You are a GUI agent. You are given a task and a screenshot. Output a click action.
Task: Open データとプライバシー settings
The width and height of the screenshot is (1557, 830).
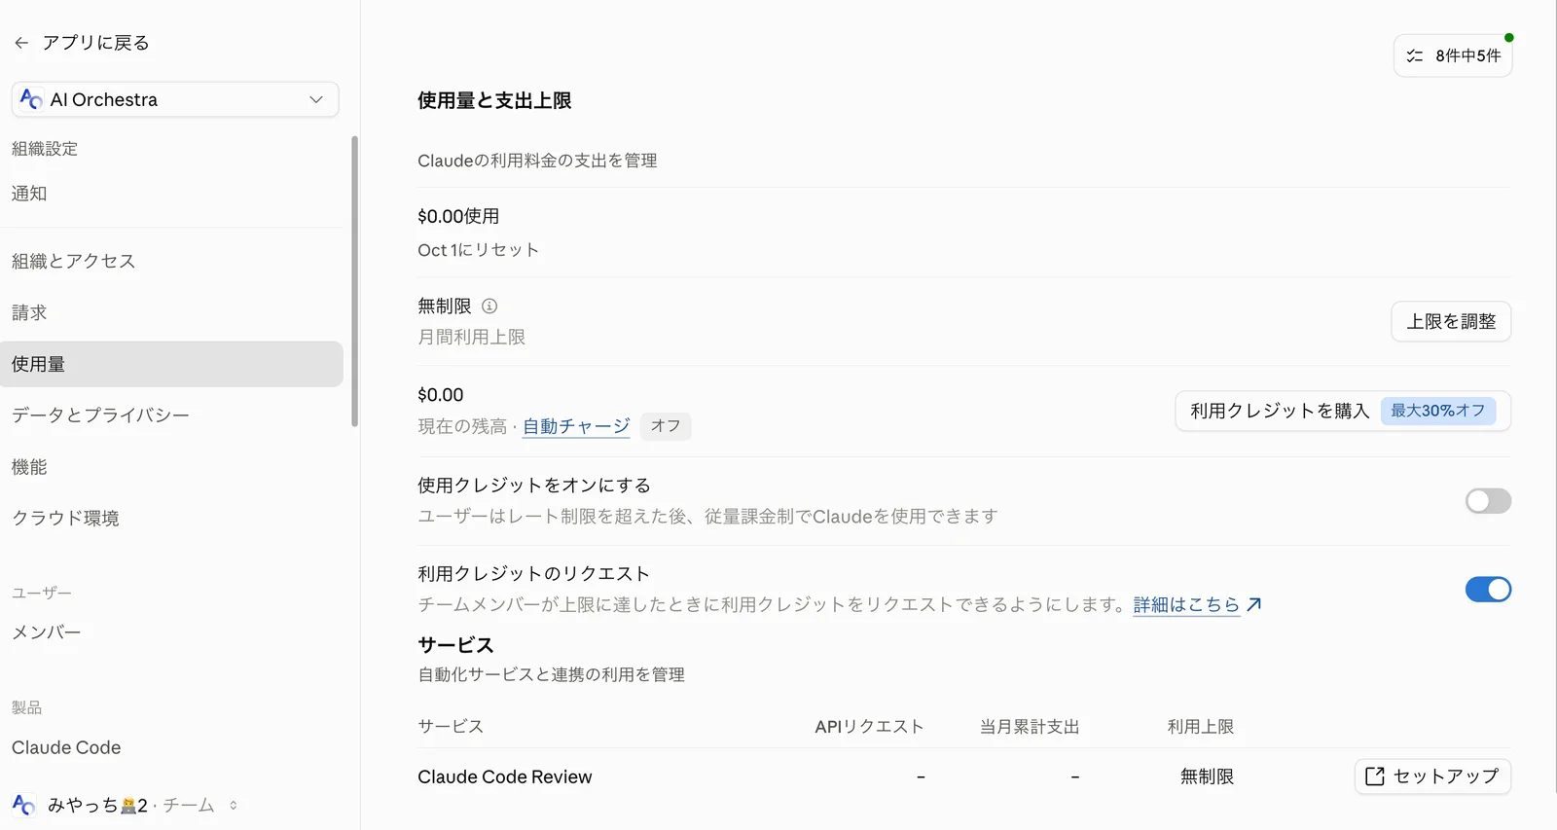100,415
